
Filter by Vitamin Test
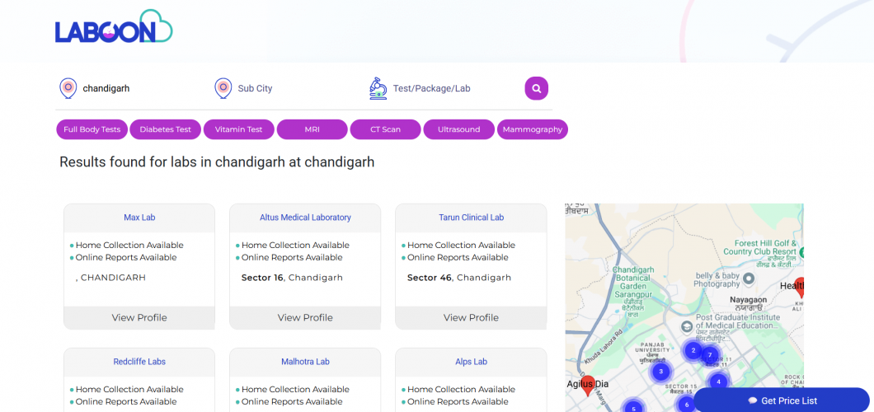point(238,129)
